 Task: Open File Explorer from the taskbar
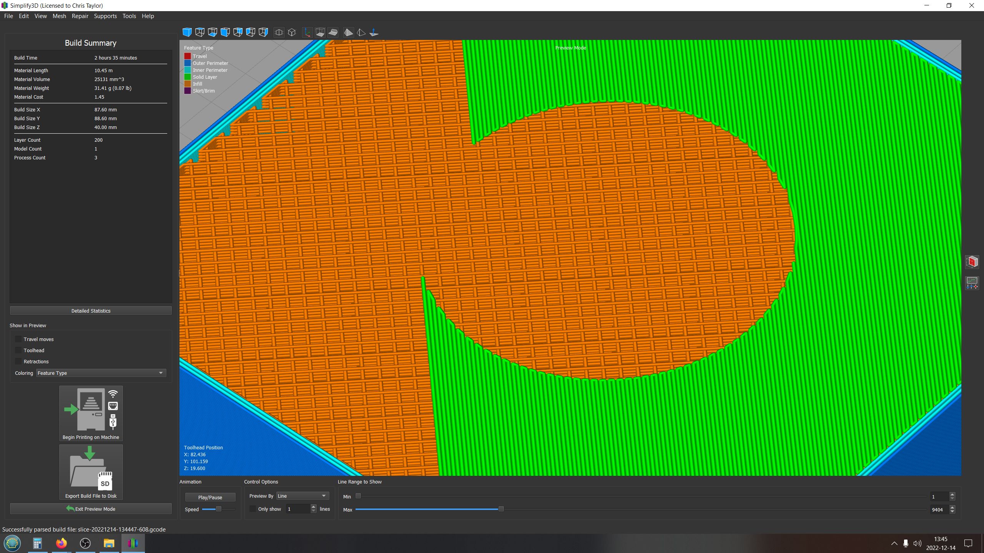(x=109, y=543)
